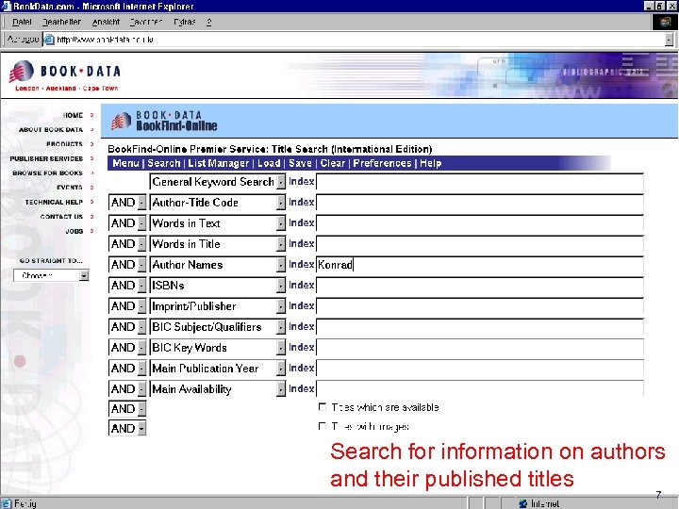Open the AND operator dropdown beside Author-Title Code
Screen dimensions: 679x509
tap(141, 203)
